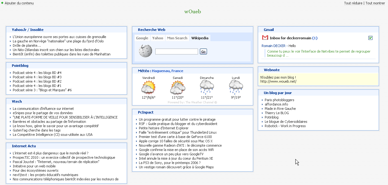
Task: Switch to the Msn Search tab
Action: 177,38
